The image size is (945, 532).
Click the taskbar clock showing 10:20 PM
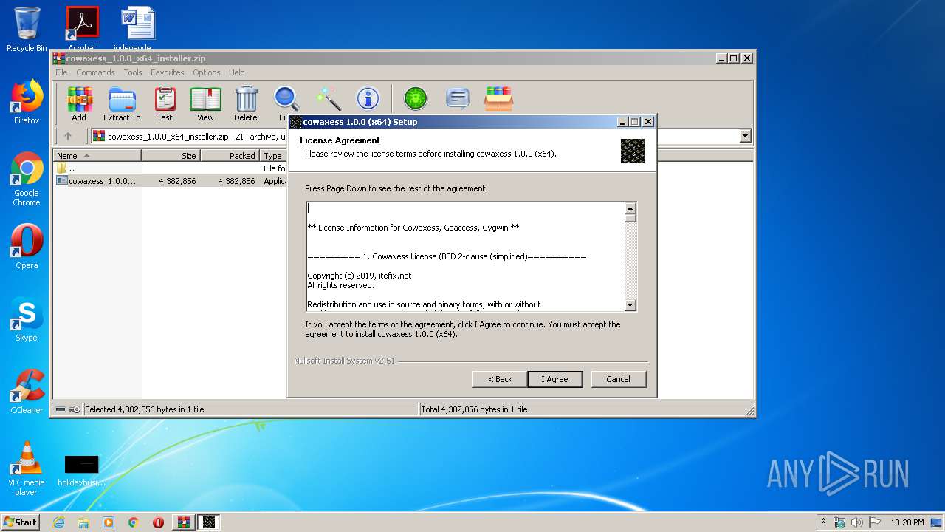[907, 522]
